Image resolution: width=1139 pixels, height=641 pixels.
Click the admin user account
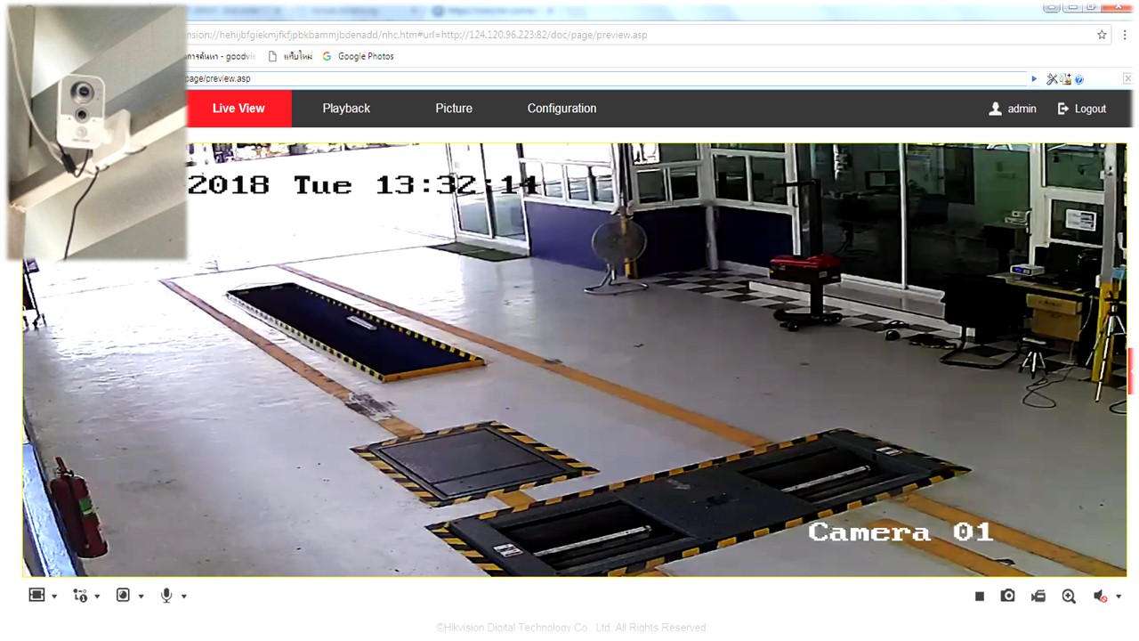[1013, 109]
